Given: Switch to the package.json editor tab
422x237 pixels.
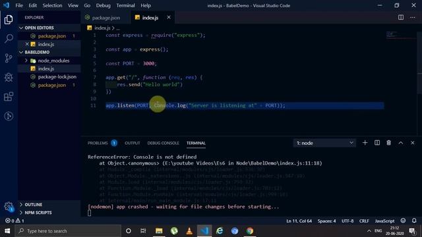Looking at the screenshot, I should (x=105, y=18).
